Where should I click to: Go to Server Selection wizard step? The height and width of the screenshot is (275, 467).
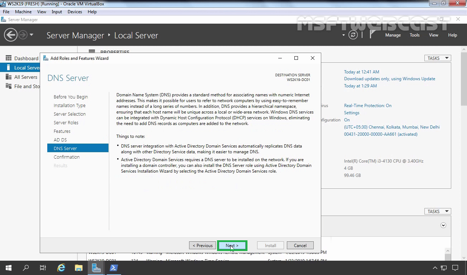click(x=69, y=114)
